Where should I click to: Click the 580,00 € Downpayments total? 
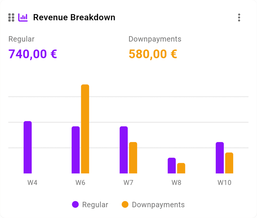pyautogui.click(x=153, y=54)
